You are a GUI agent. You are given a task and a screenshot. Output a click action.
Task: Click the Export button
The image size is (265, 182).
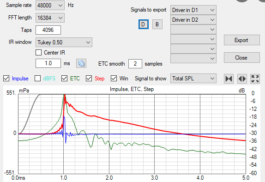[242, 40]
